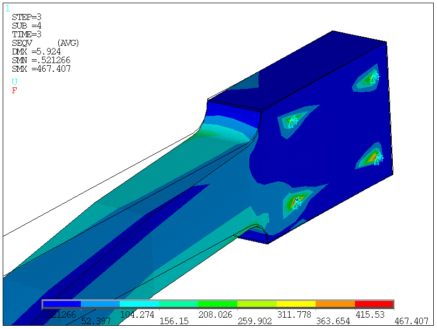Click legend value 415.53
This screenshot has height=329, width=437.
click(x=370, y=315)
